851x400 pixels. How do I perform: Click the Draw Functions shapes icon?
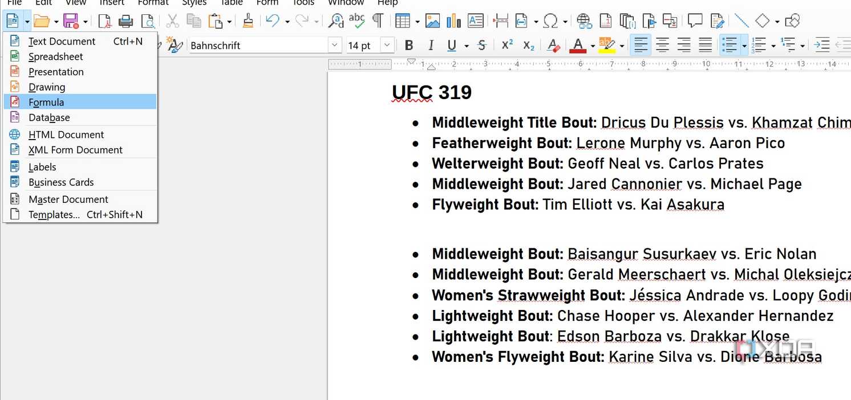[792, 22]
